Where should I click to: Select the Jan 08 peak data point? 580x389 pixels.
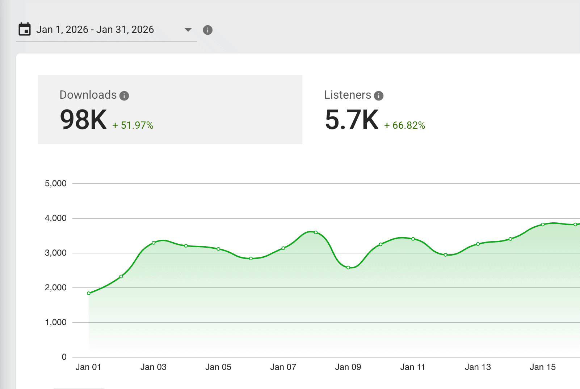316,232
